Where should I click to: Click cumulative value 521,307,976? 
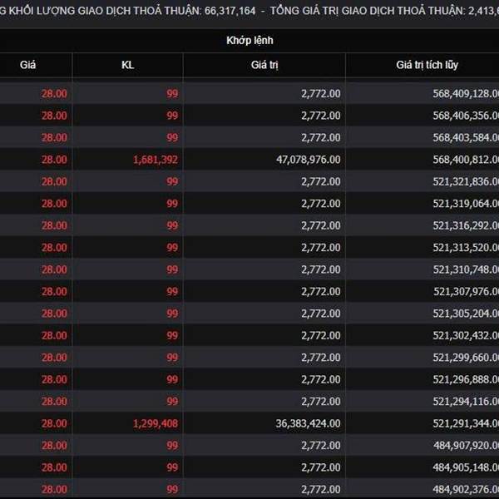point(466,292)
